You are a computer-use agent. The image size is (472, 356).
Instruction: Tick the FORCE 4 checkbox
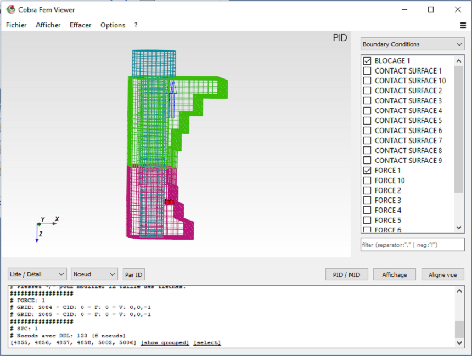367,210
